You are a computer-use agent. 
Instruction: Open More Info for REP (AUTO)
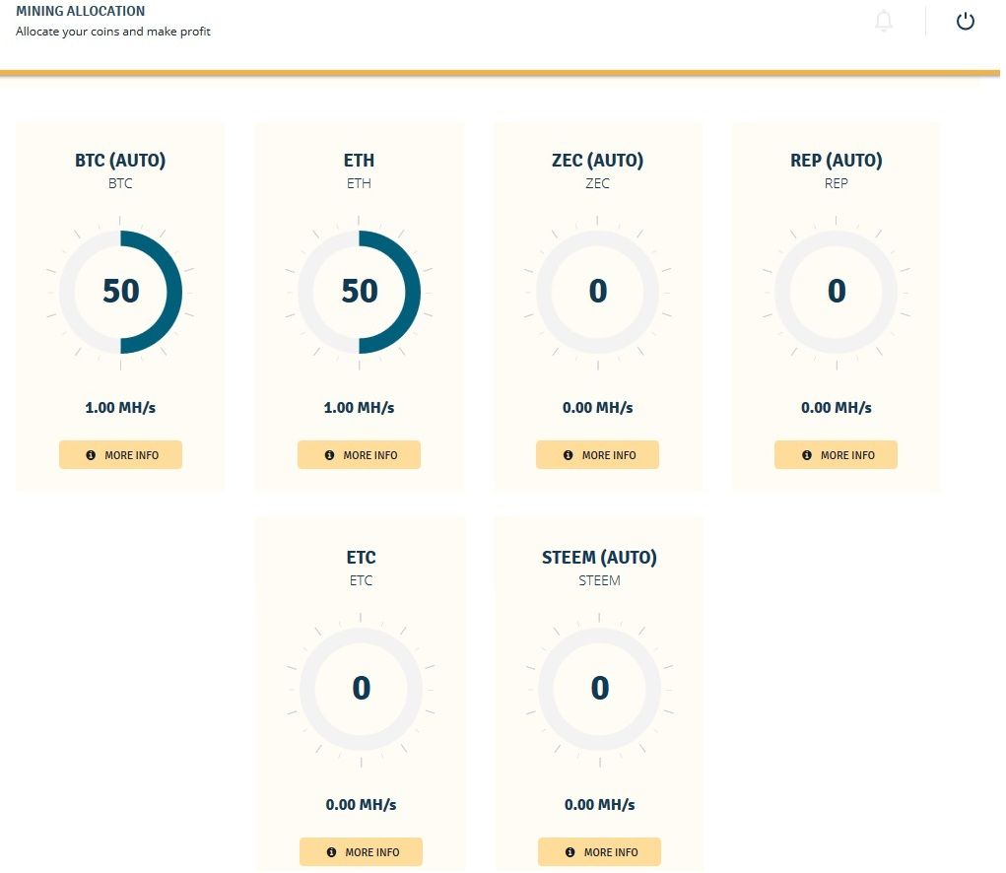click(836, 455)
